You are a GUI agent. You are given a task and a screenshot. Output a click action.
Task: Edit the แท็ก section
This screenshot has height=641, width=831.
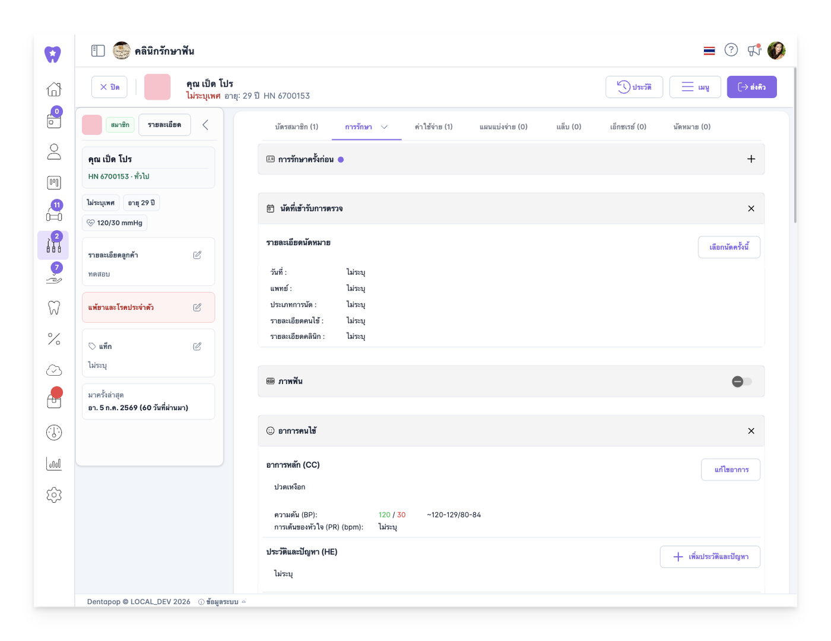pos(197,346)
